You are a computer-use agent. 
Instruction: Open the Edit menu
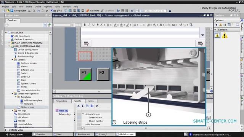tap(14, 6)
